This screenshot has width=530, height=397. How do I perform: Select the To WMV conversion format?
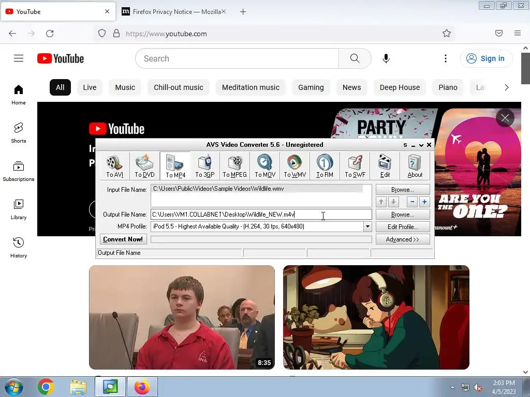(295, 165)
